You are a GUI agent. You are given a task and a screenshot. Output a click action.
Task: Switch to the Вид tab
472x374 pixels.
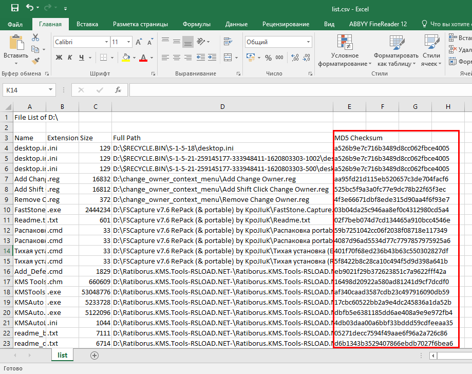point(329,24)
